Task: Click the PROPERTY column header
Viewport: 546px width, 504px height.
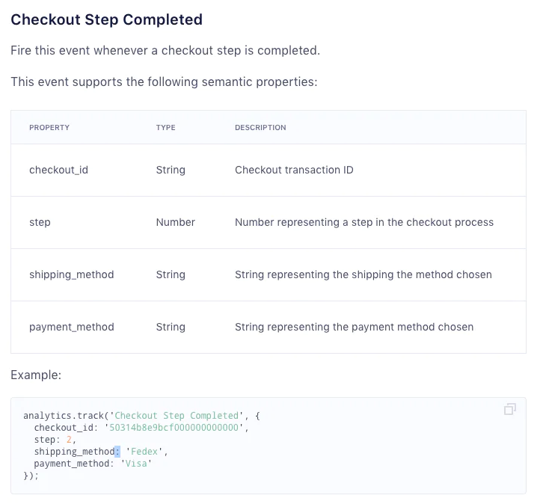Action: coord(49,128)
